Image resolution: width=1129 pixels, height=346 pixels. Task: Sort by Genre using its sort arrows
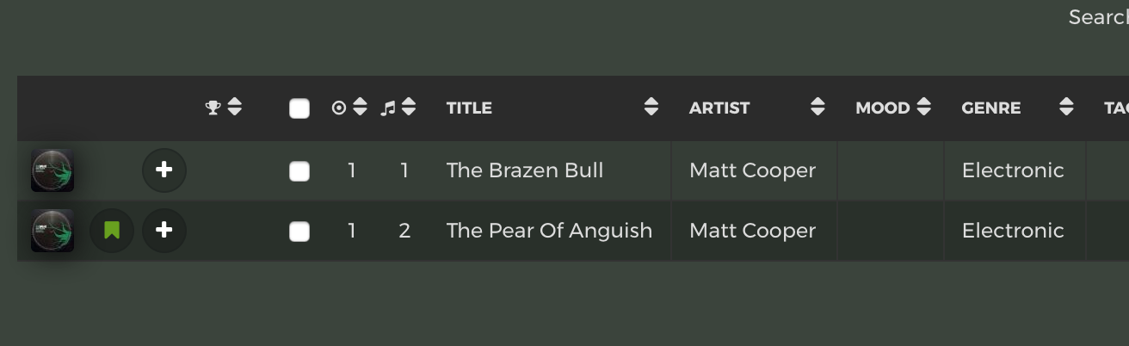(1066, 108)
